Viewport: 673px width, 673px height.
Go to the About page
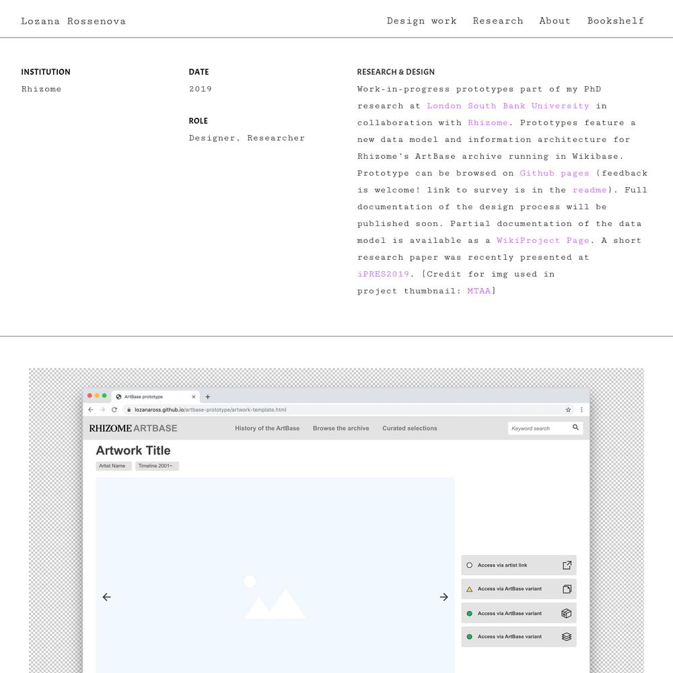click(x=555, y=21)
